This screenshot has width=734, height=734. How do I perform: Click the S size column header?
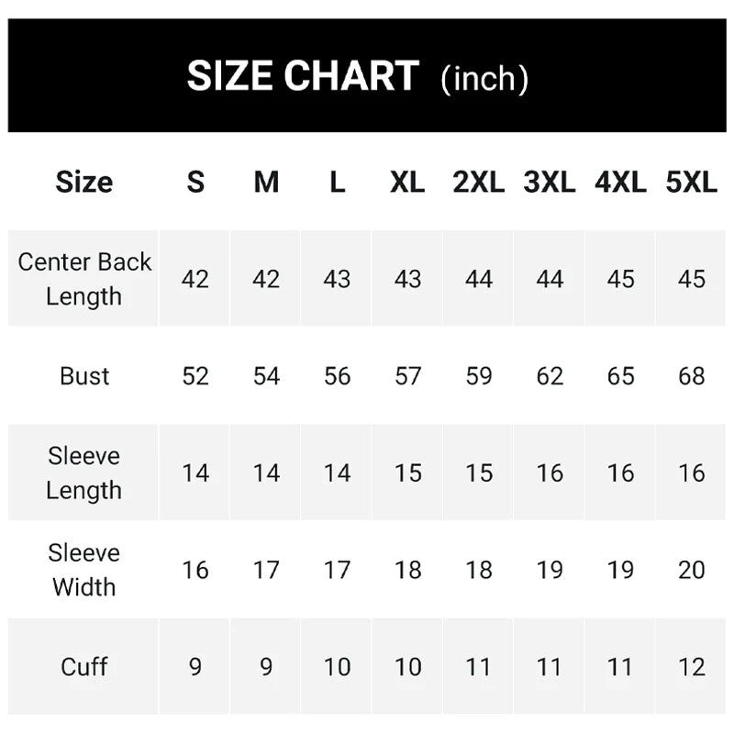[195, 182]
